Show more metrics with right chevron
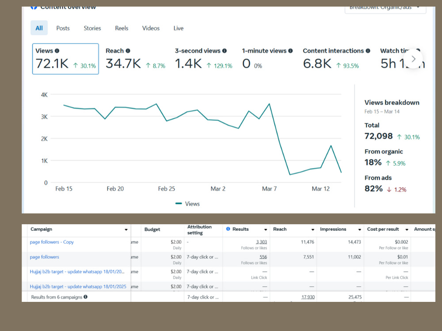 pos(413,59)
